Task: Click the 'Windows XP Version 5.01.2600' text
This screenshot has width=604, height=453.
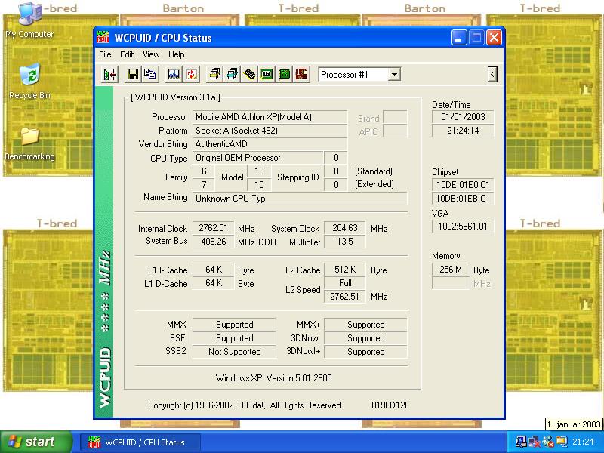Action: (273, 378)
